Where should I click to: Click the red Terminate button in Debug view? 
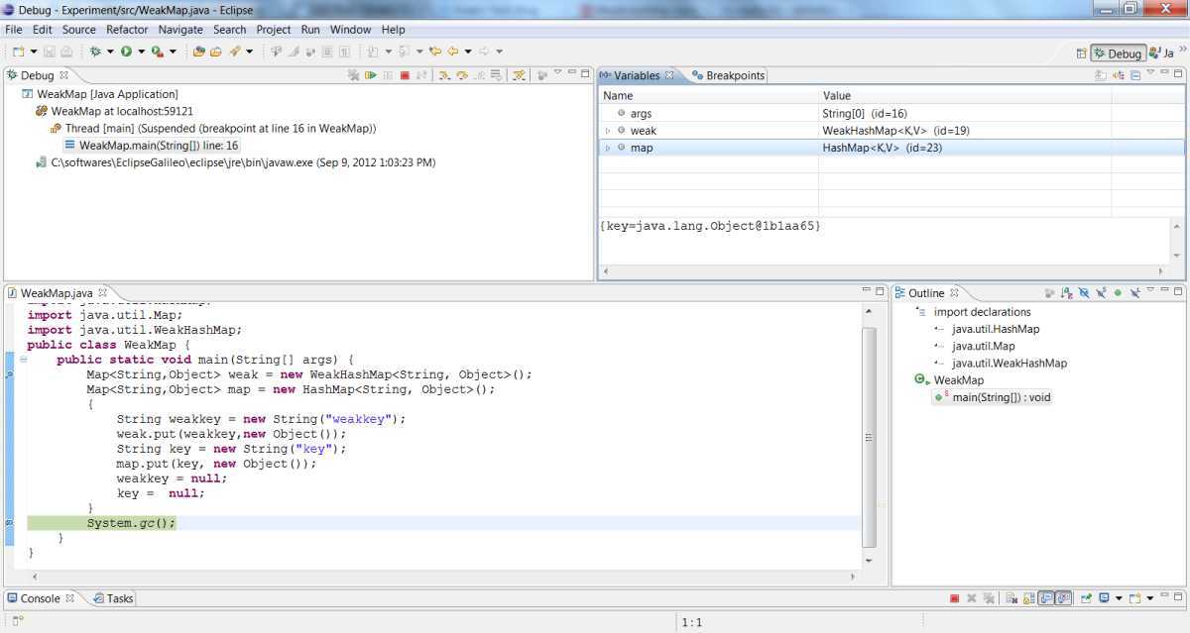(405, 75)
